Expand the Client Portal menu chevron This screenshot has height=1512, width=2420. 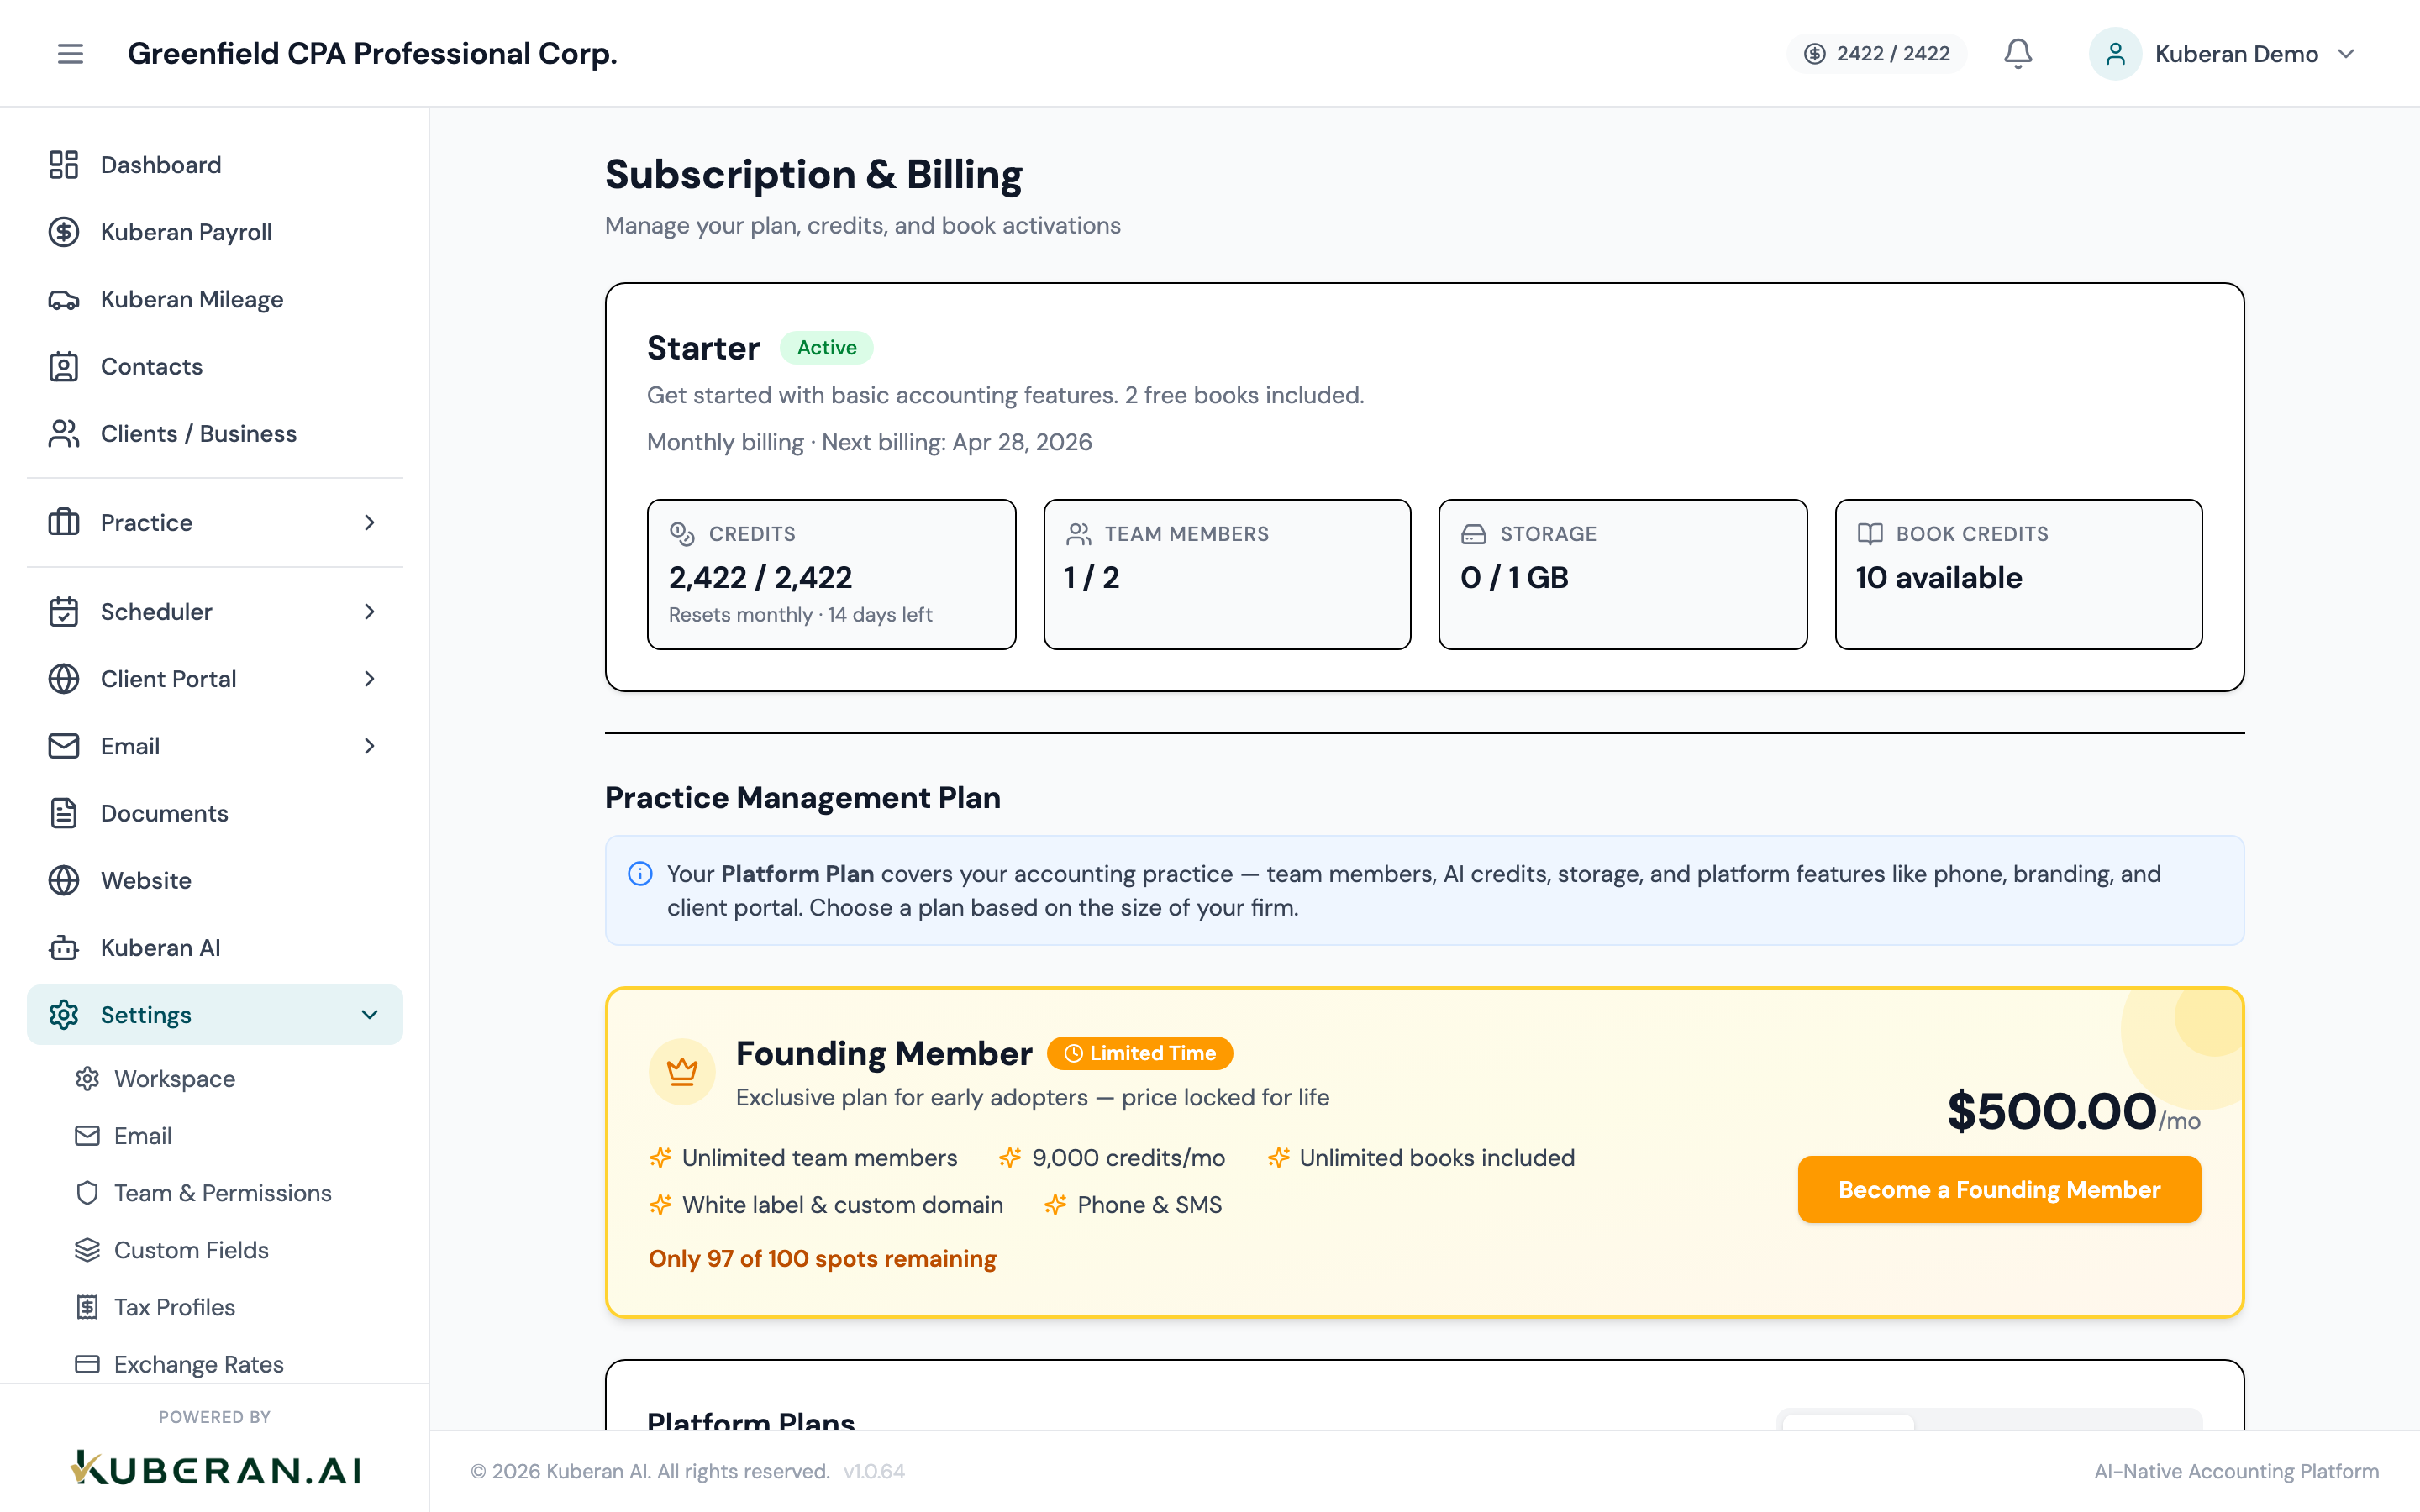[370, 679]
